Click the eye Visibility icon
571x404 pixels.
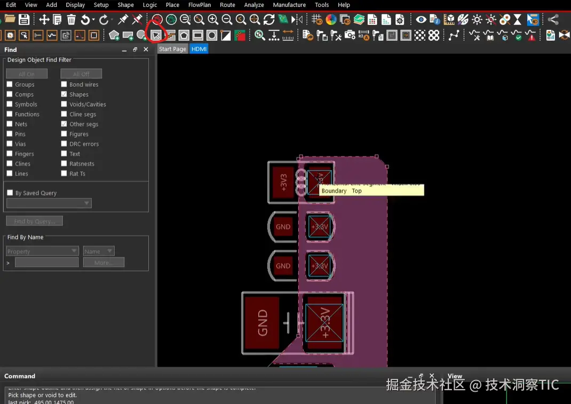click(421, 19)
